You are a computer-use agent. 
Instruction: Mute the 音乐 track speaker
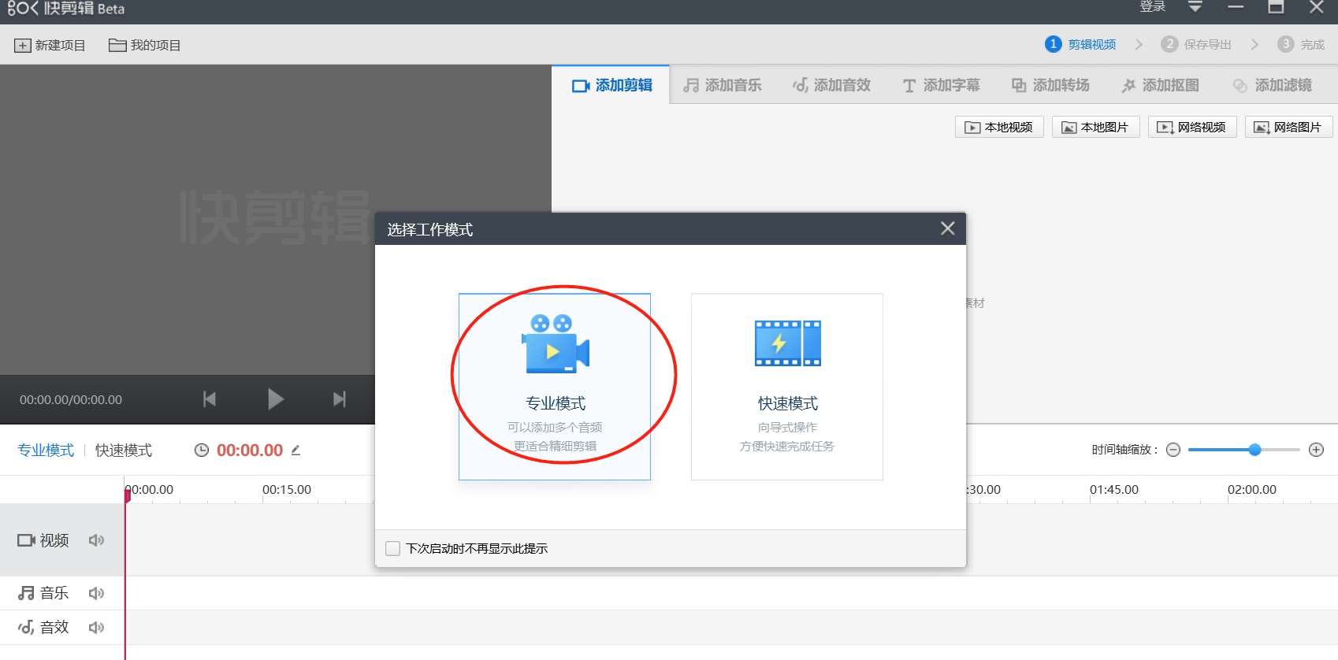[x=96, y=593]
